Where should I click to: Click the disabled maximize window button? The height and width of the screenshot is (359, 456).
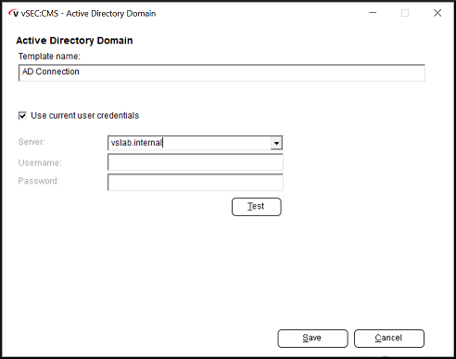tap(405, 13)
